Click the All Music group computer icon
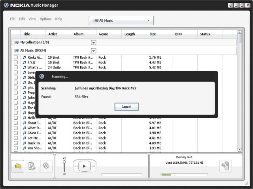The height and width of the screenshot is (189, 253). [16, 51]
